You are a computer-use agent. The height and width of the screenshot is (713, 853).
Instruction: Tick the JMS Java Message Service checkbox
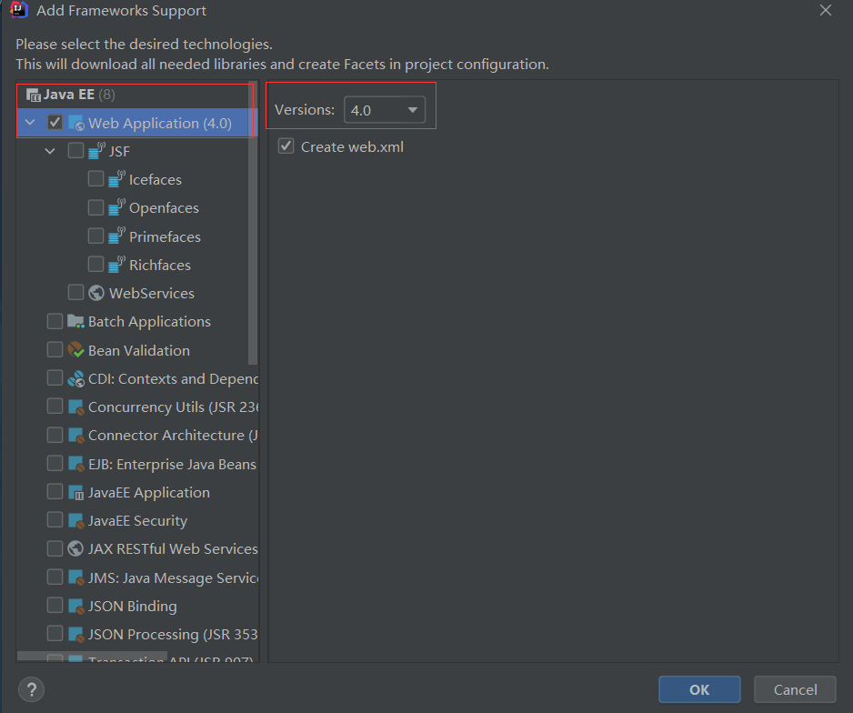pos(55,577)
